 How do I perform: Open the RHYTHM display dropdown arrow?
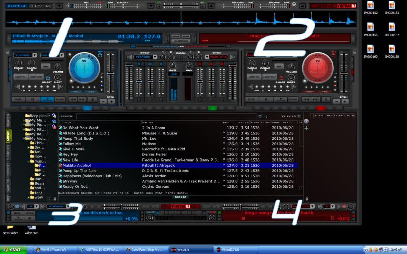point(59,6)
